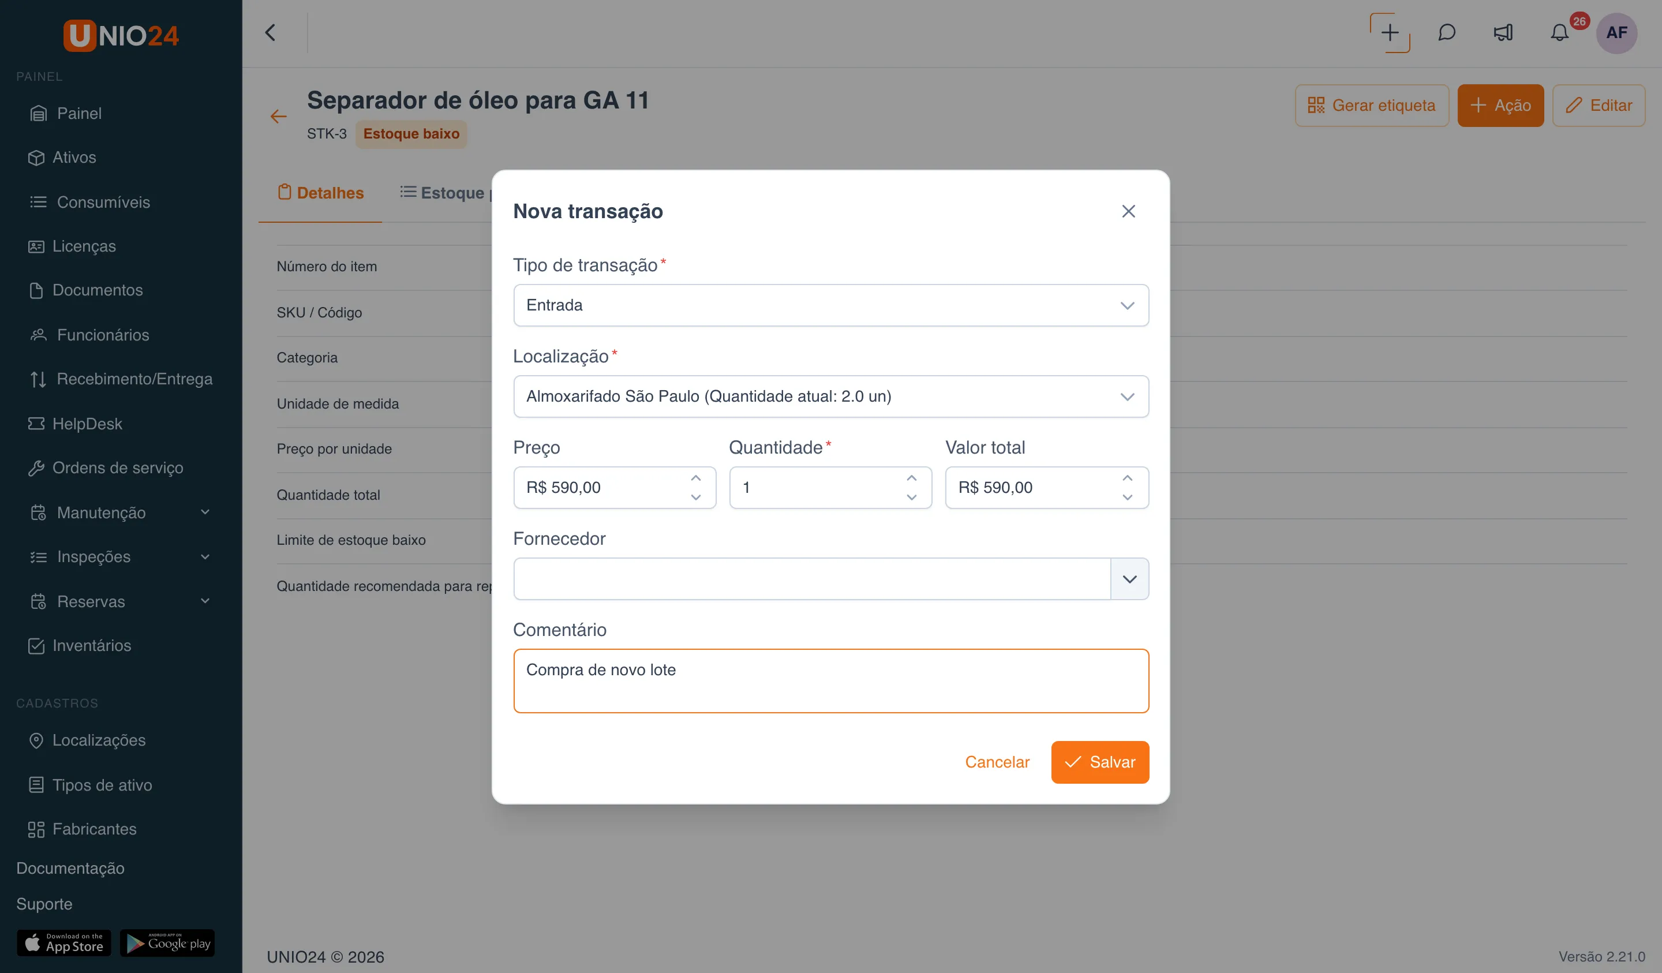
Task: Decrease Valor total with the down arrow
Action: click(1127, 497)
